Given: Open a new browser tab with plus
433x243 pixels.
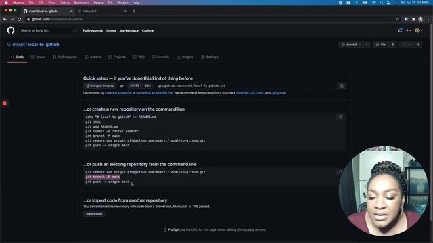Looking at the screenshot, I should tap(134, 11).
